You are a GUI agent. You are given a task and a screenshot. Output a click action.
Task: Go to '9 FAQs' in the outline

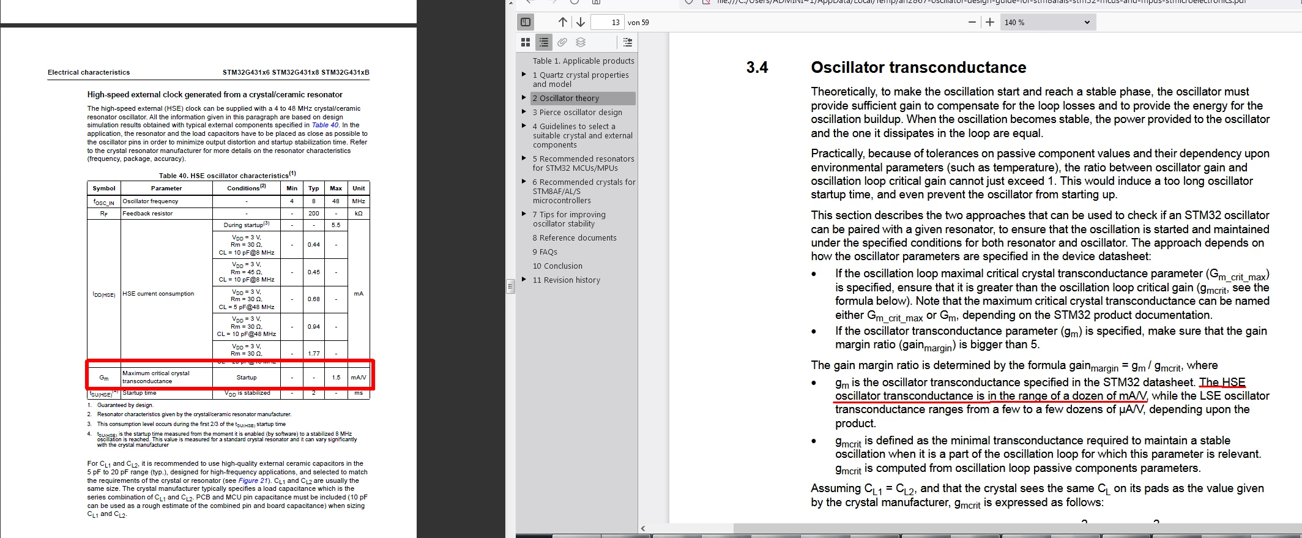pos(545,252)
